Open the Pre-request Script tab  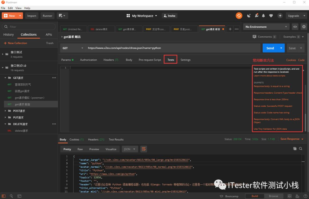click(150, 60)
